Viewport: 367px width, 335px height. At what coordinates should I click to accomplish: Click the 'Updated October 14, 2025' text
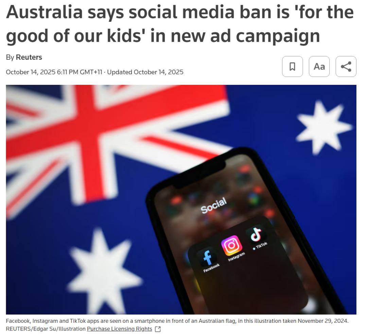145,72
